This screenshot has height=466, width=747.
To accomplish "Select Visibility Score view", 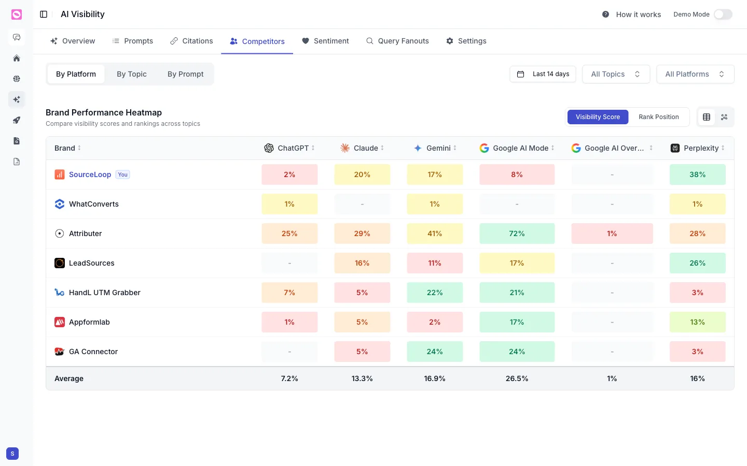I will point(598,117).
